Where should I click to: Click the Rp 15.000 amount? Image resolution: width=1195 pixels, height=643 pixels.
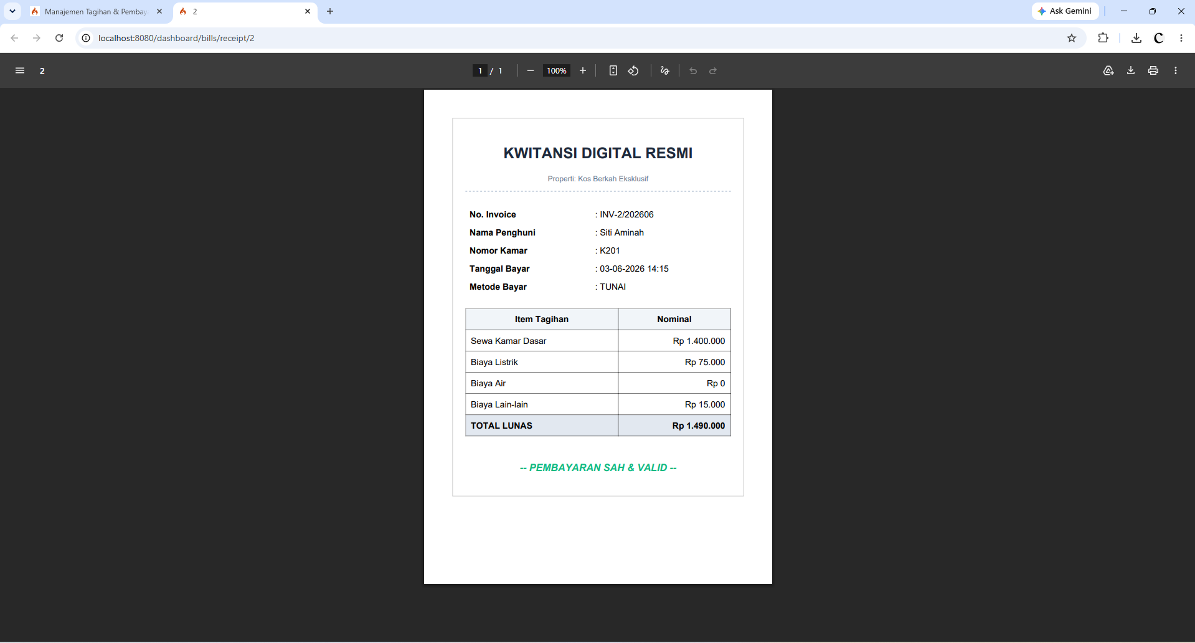coord(705,404)
